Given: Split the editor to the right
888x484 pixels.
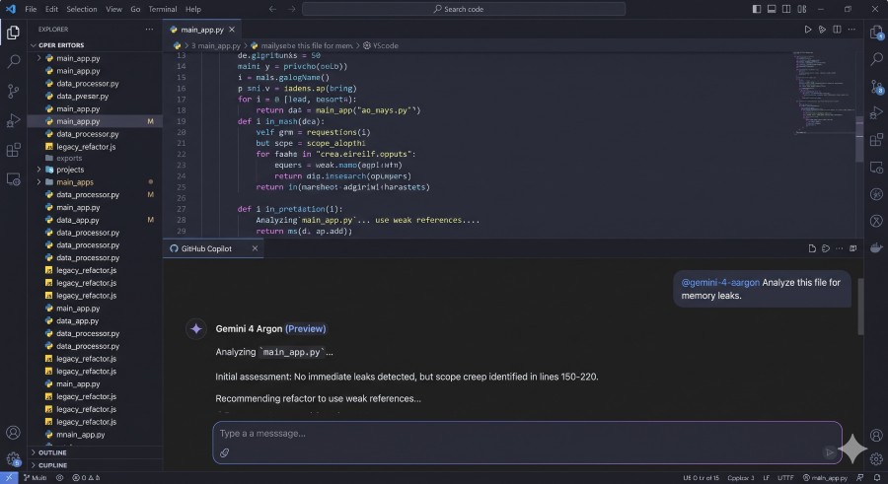Looking at the screenshot, I should pos(837,30).
